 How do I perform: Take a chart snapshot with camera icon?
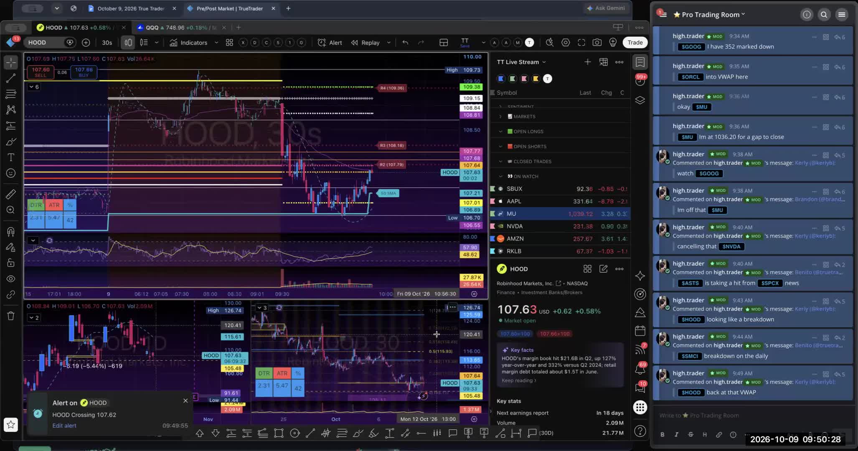pyautogui.click(x=597, y=43)
